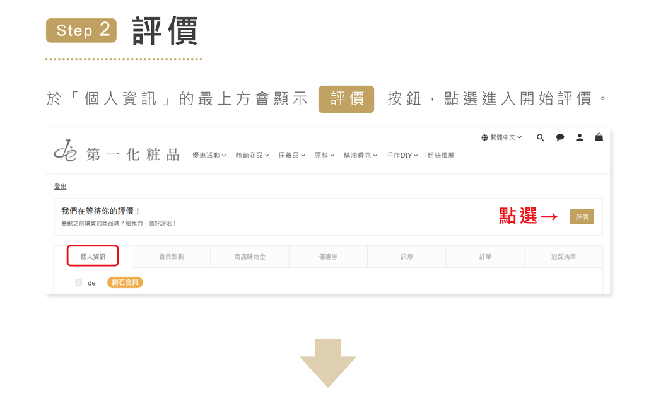Click the globe language icon
Image resolution: width=656 pixels, height=406 pixels.
coord(484,137)
